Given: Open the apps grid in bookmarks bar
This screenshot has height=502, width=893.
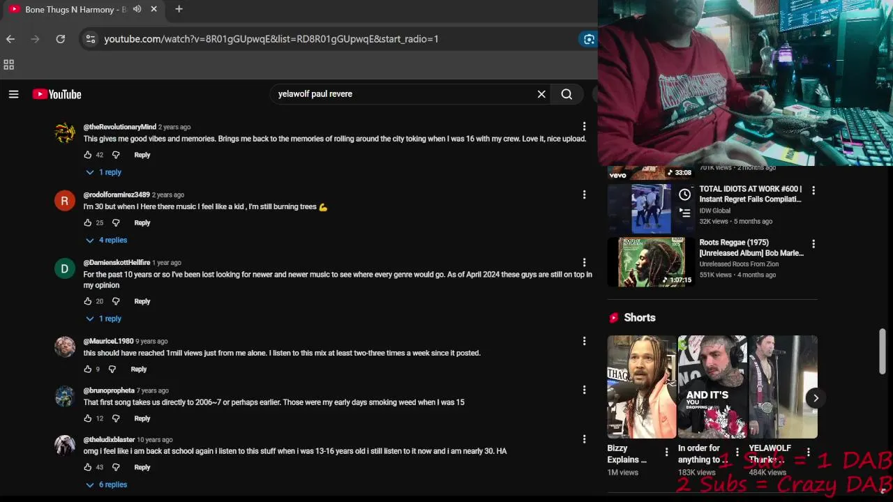Looking at the screenshot, I should [9, 65].
